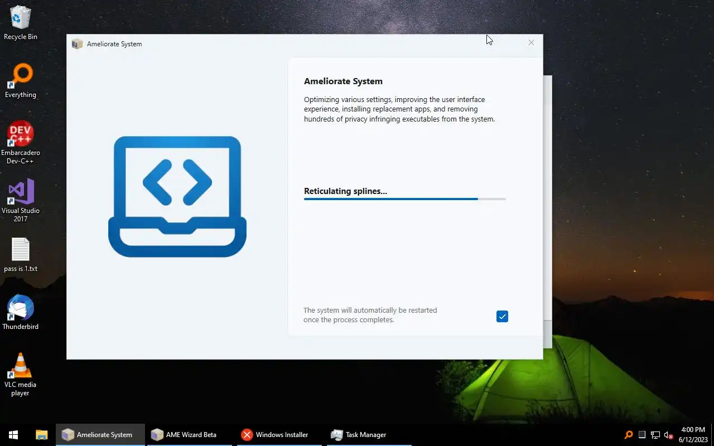The height and width of the screenshot is (446, 714).
Task: Select the 'pass is 1.txt' file icon
Action: pyautogui.click(x=21, y=255)
